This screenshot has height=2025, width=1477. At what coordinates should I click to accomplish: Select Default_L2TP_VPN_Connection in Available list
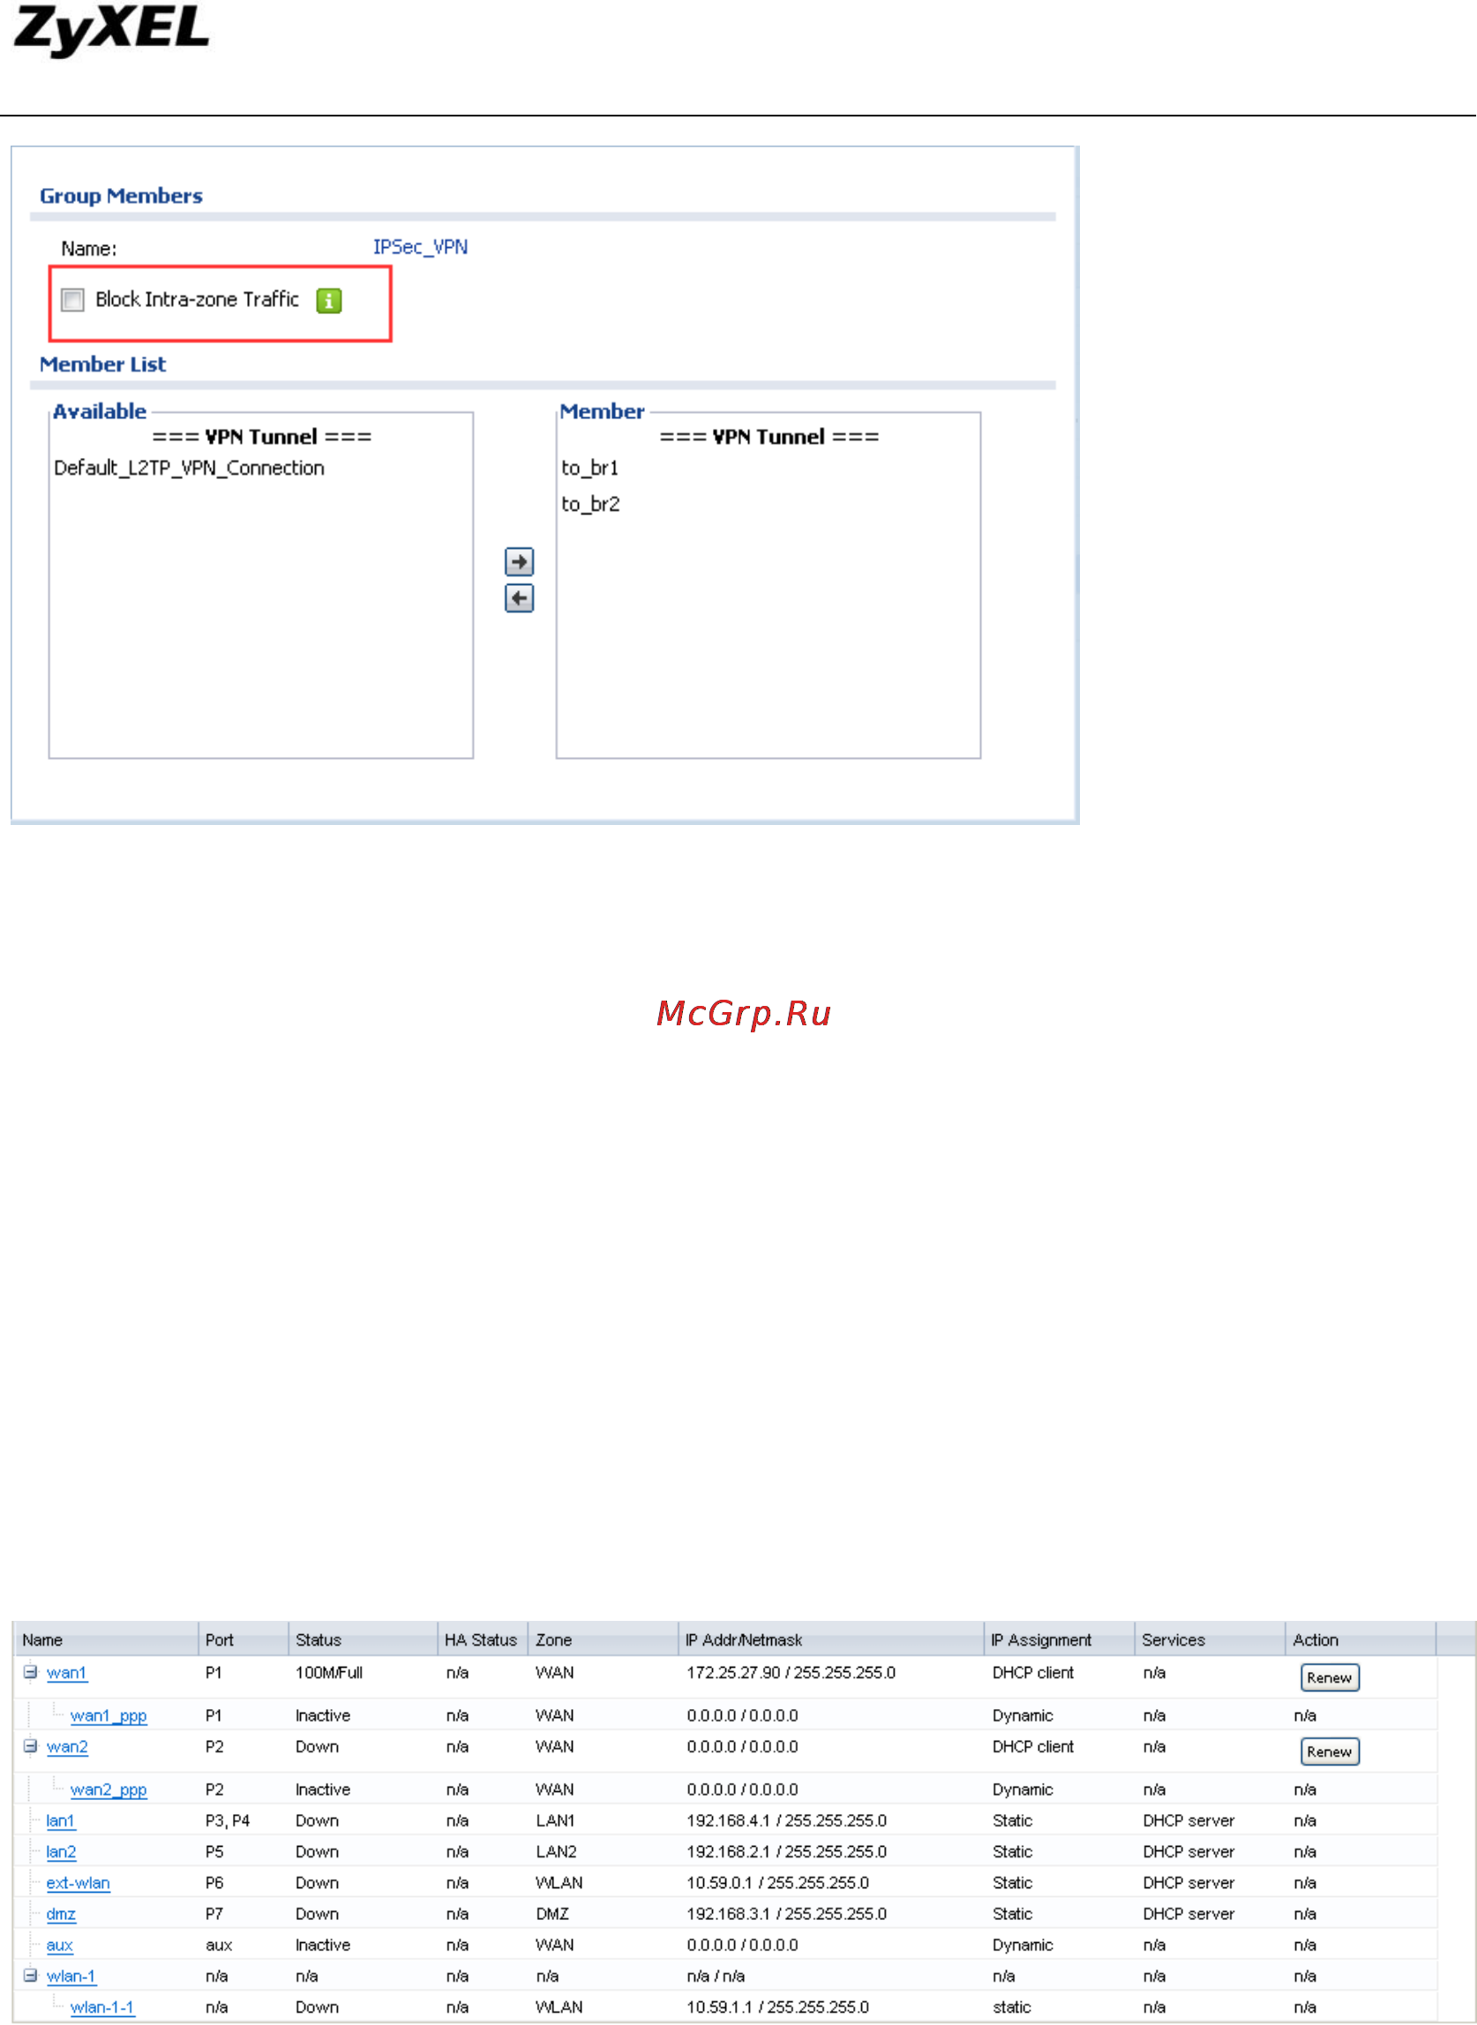189,469
